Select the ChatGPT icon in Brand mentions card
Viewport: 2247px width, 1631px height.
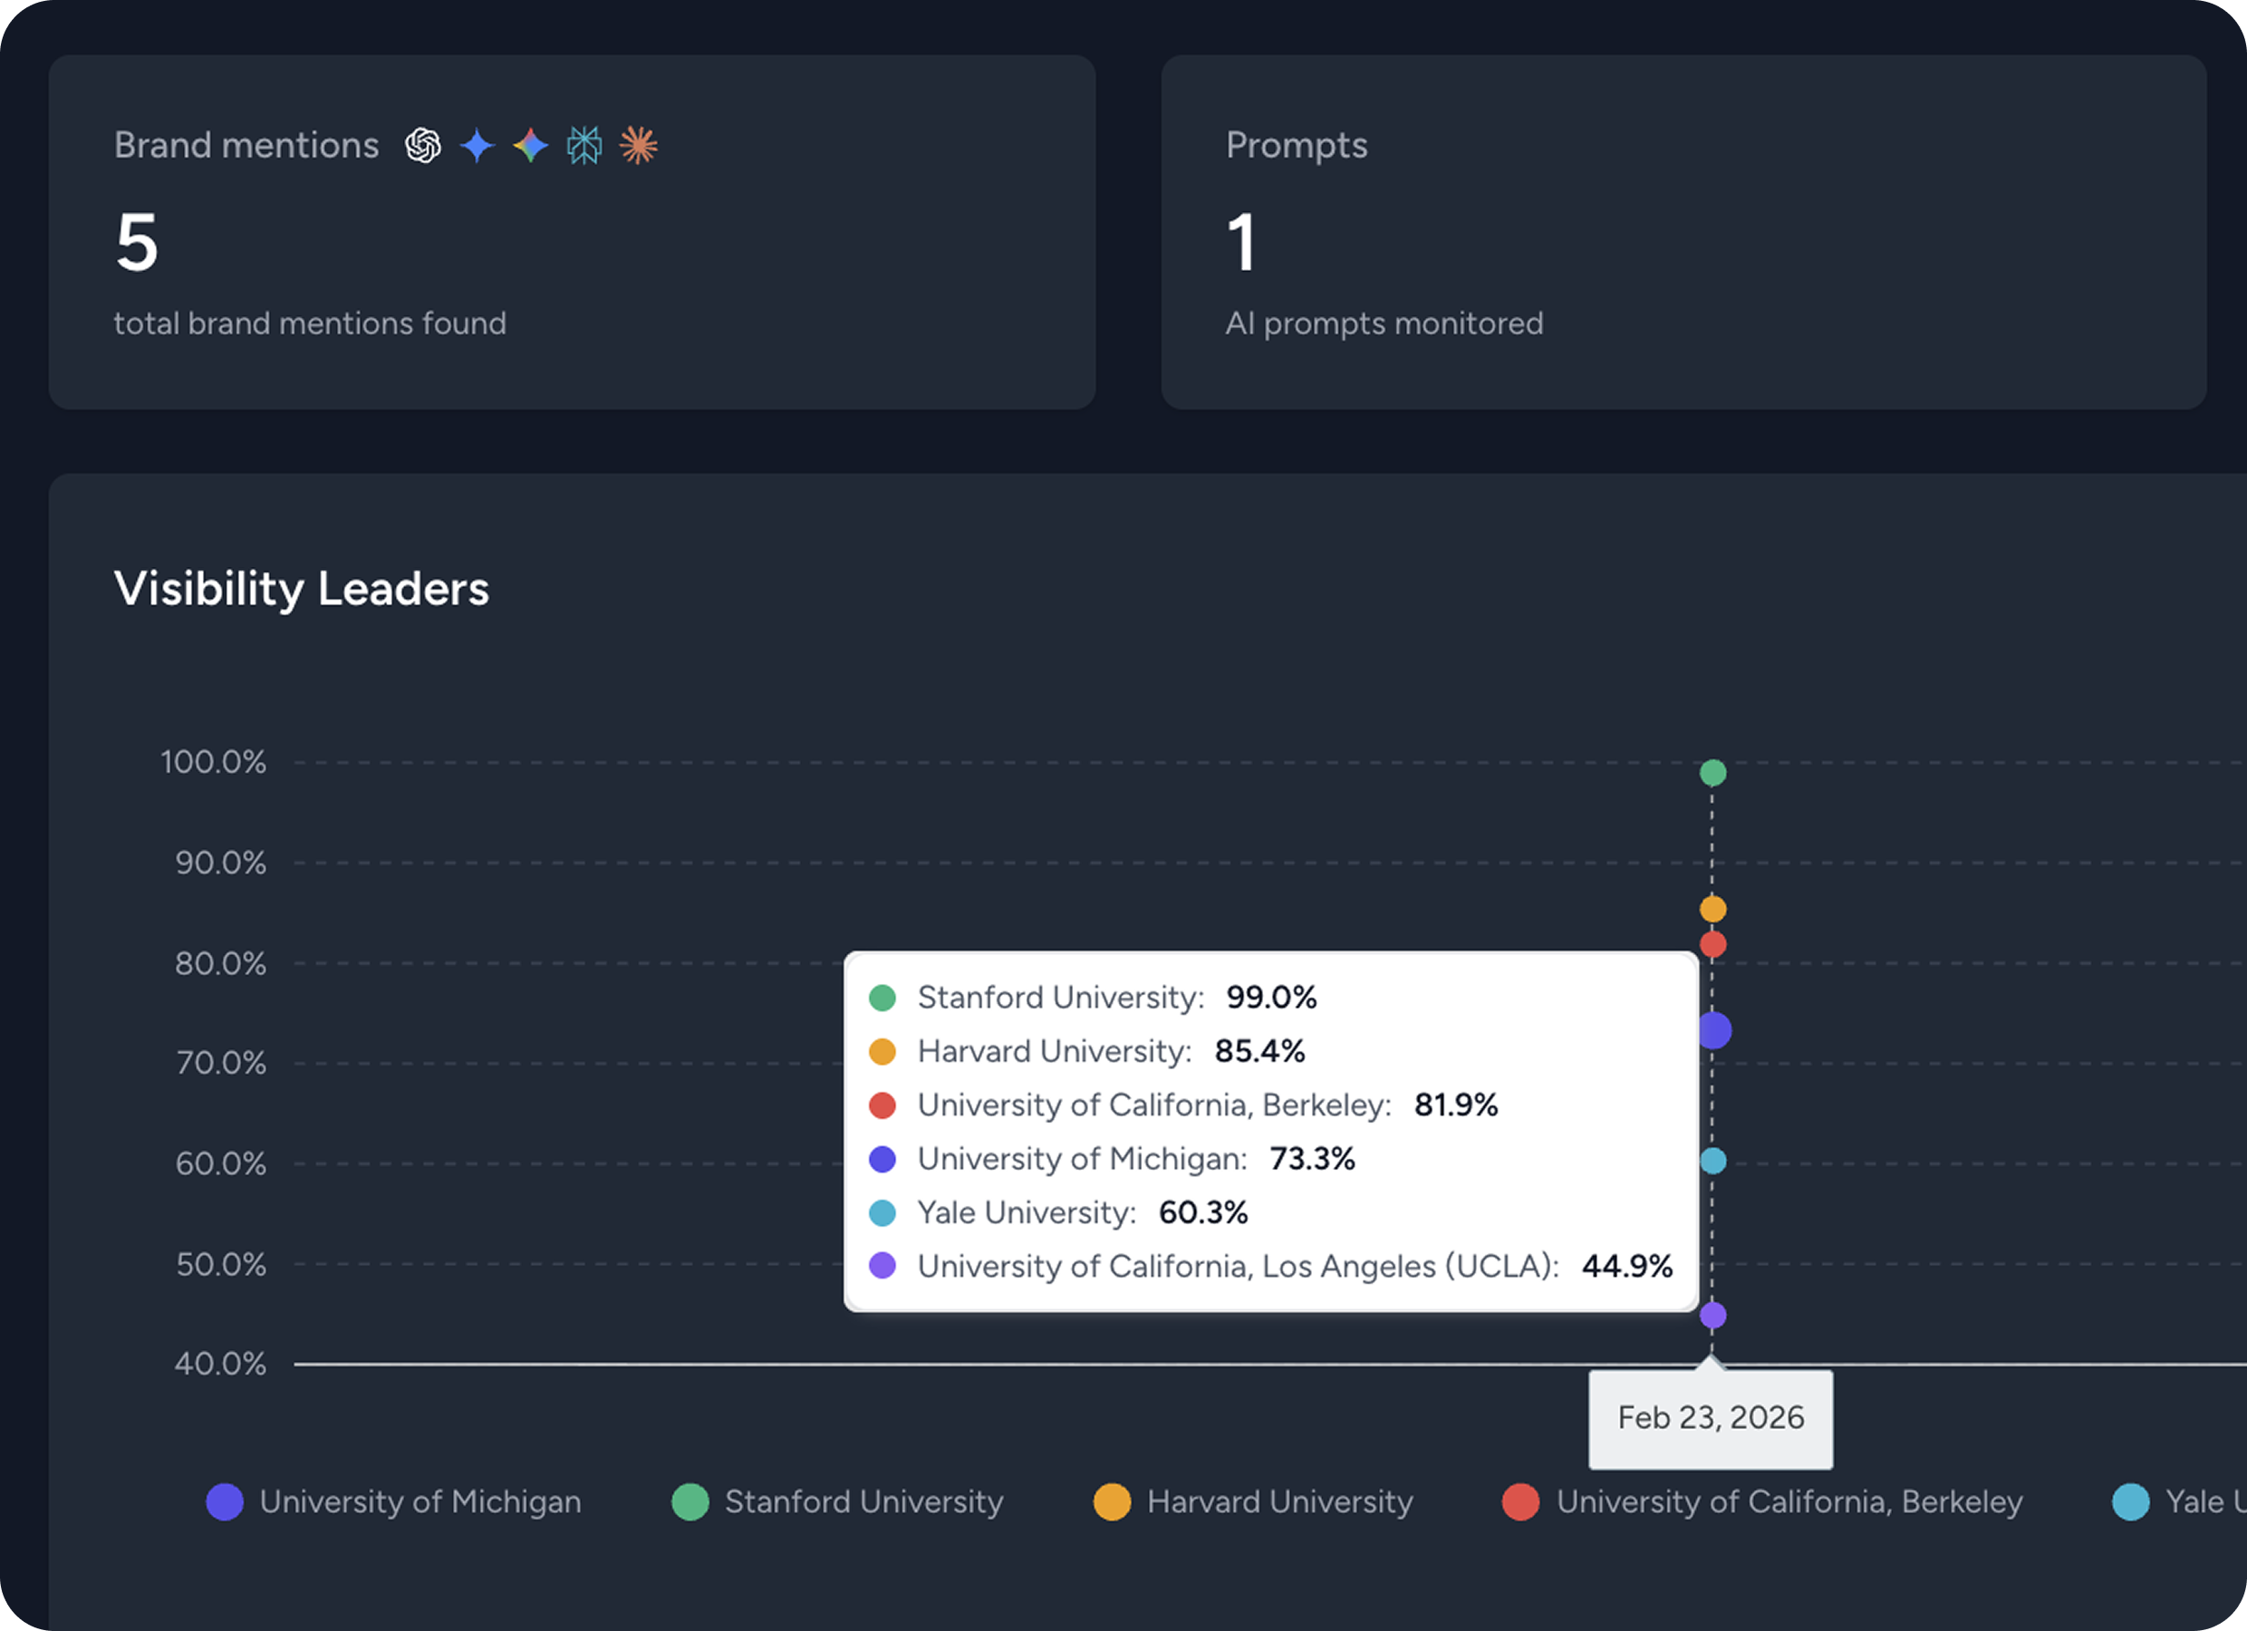422,146
